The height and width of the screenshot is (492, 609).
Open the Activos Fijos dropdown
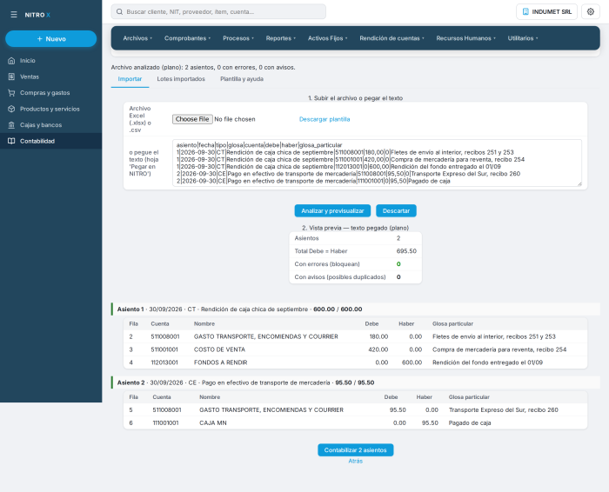[x=327, y=38]
